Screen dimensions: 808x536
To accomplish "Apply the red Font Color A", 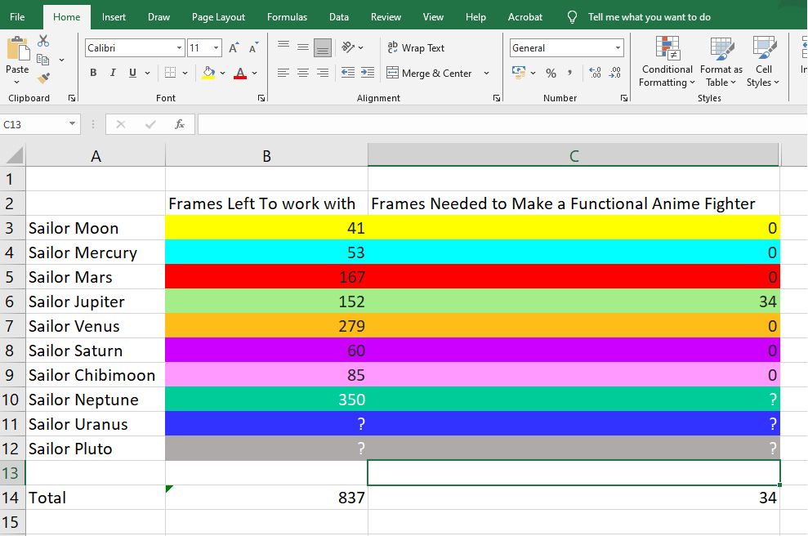I will click(x=240, y=73).
